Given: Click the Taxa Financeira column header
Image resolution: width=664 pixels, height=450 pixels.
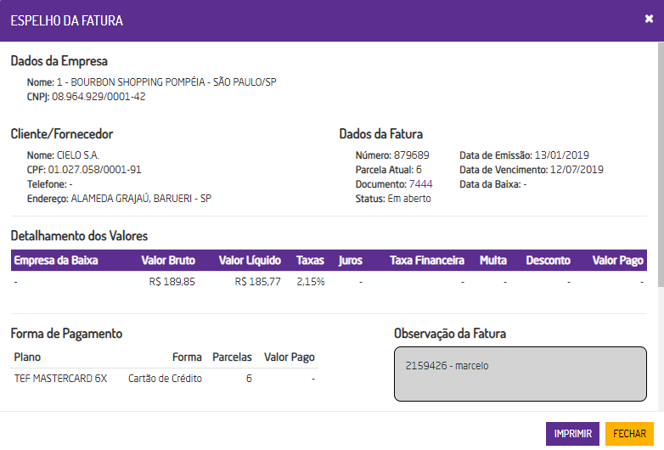Looking at the screenshot, I should (x=426, y=261).
